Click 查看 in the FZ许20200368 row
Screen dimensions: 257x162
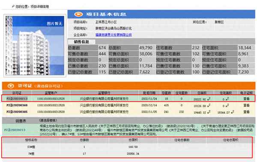[246, 105]
